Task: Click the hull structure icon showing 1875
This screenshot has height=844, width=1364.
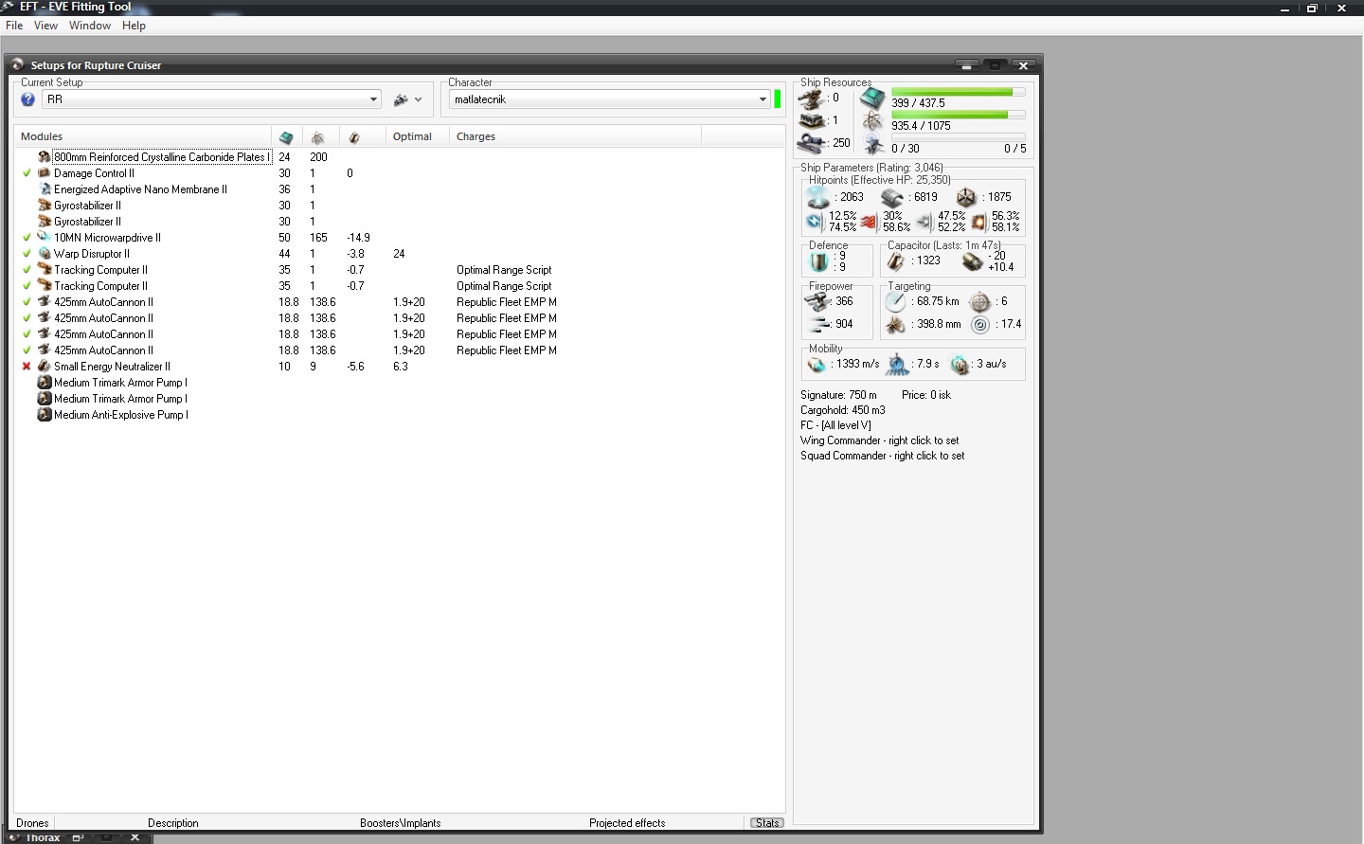Action: [x=966, y=197]
